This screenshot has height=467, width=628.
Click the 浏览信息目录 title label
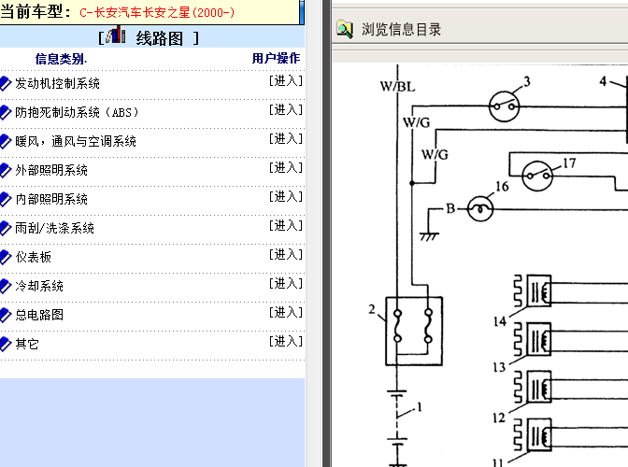[401, 29]
